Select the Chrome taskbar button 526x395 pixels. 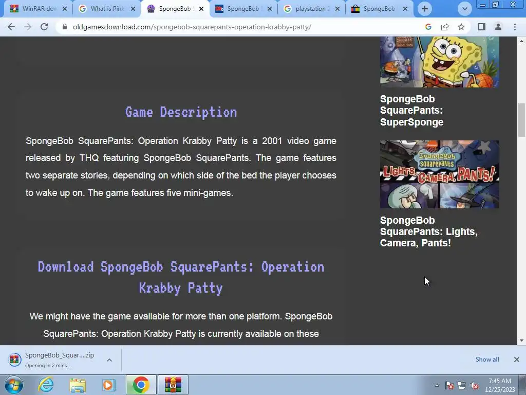pyautogui.click(x=141, y=385)
